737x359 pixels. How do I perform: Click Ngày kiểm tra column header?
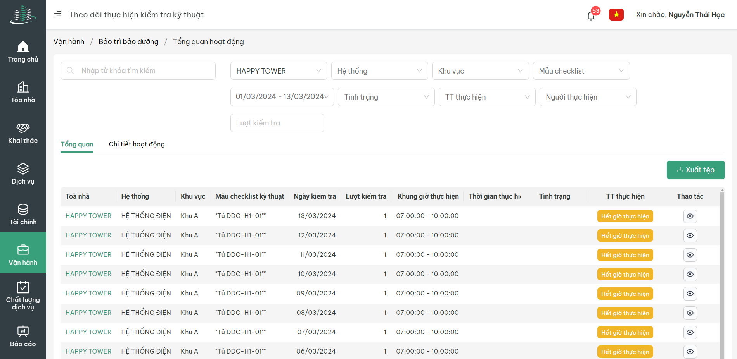[315, 196]
